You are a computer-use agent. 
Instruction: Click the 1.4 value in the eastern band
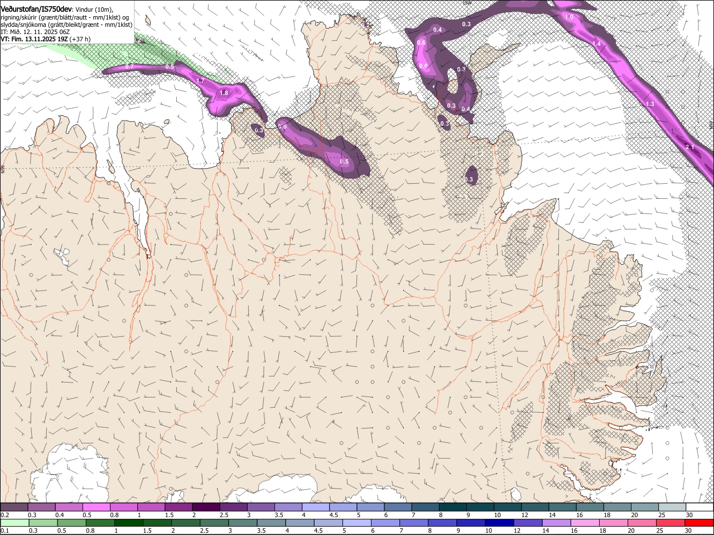(x=596, y=44)
